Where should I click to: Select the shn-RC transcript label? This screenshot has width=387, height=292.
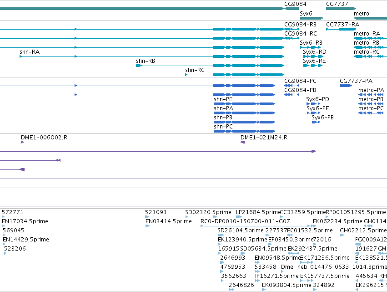(195, 70)
